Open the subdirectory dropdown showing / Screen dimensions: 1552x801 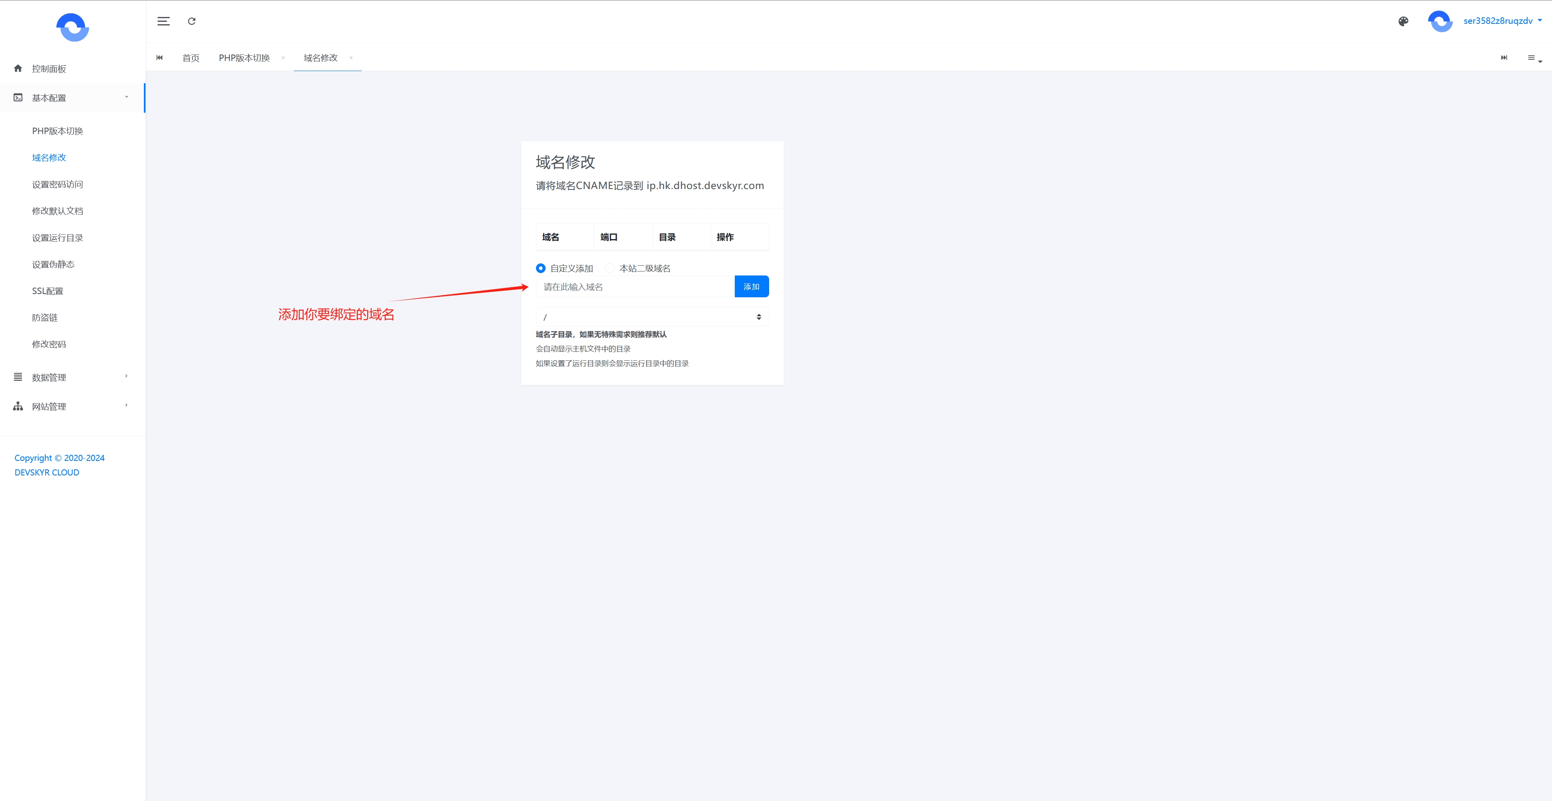pos(652,317)
